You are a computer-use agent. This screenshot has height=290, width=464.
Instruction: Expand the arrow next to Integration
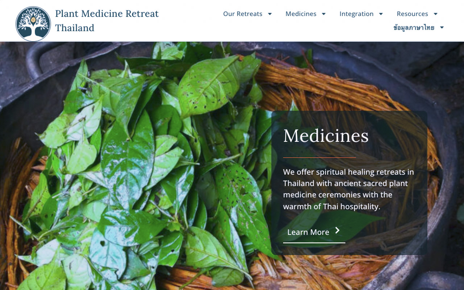coord(381,14)
